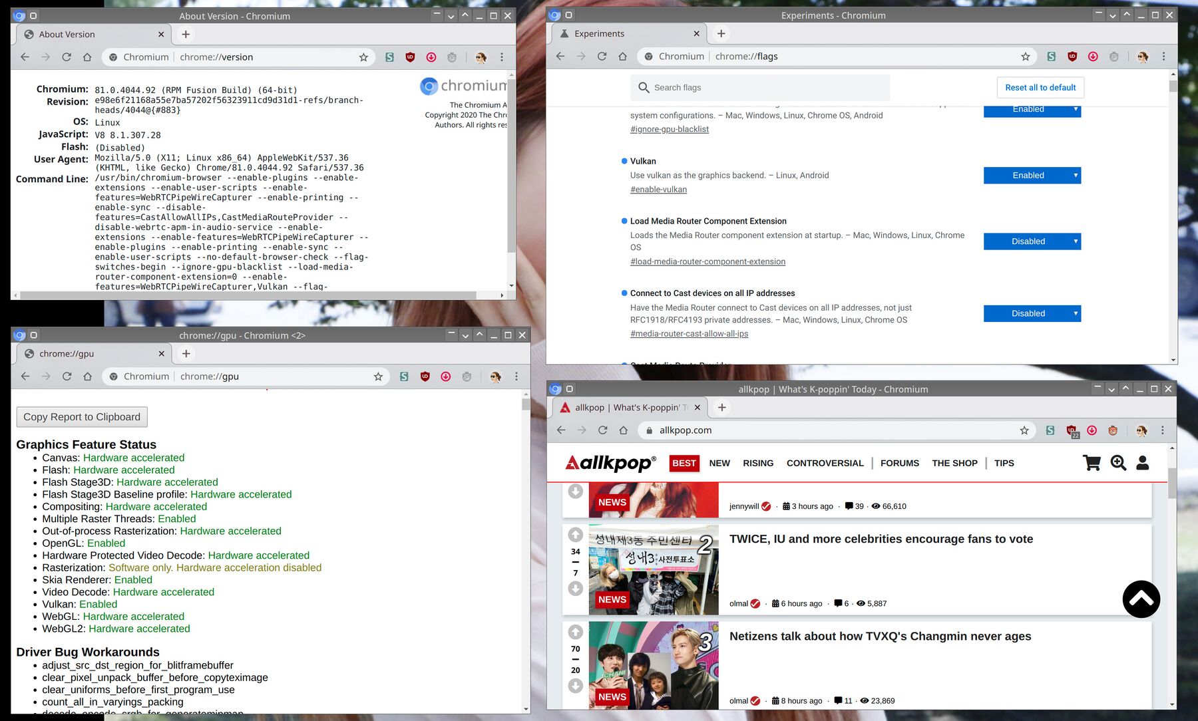Open new tab in allkpop window
Image resolution: width=1198 pixels, height=721 pixels.
[x=721, y=408]
